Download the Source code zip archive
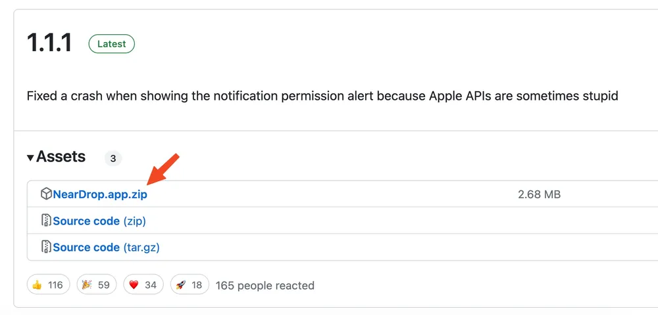 [99, 220]
